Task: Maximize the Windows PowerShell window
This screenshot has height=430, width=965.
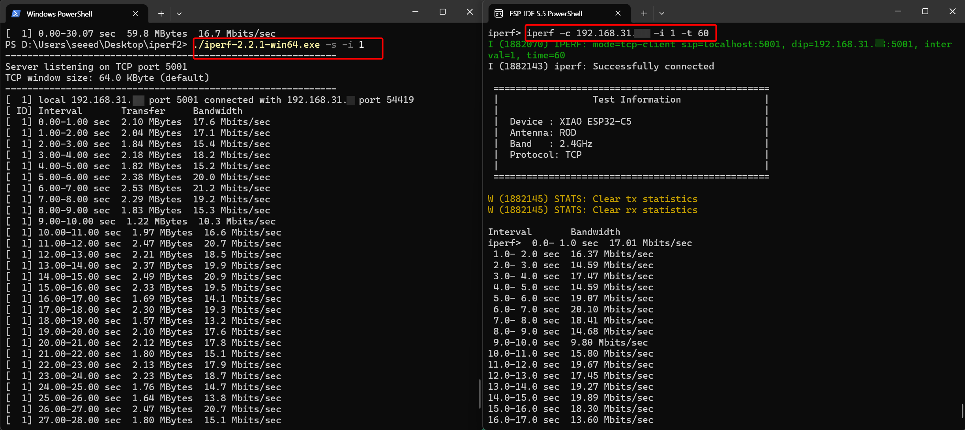Action: [x=442, y=12]
